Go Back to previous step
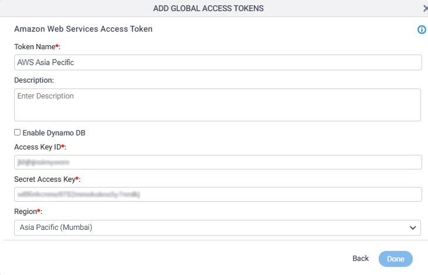 [360, 259]
